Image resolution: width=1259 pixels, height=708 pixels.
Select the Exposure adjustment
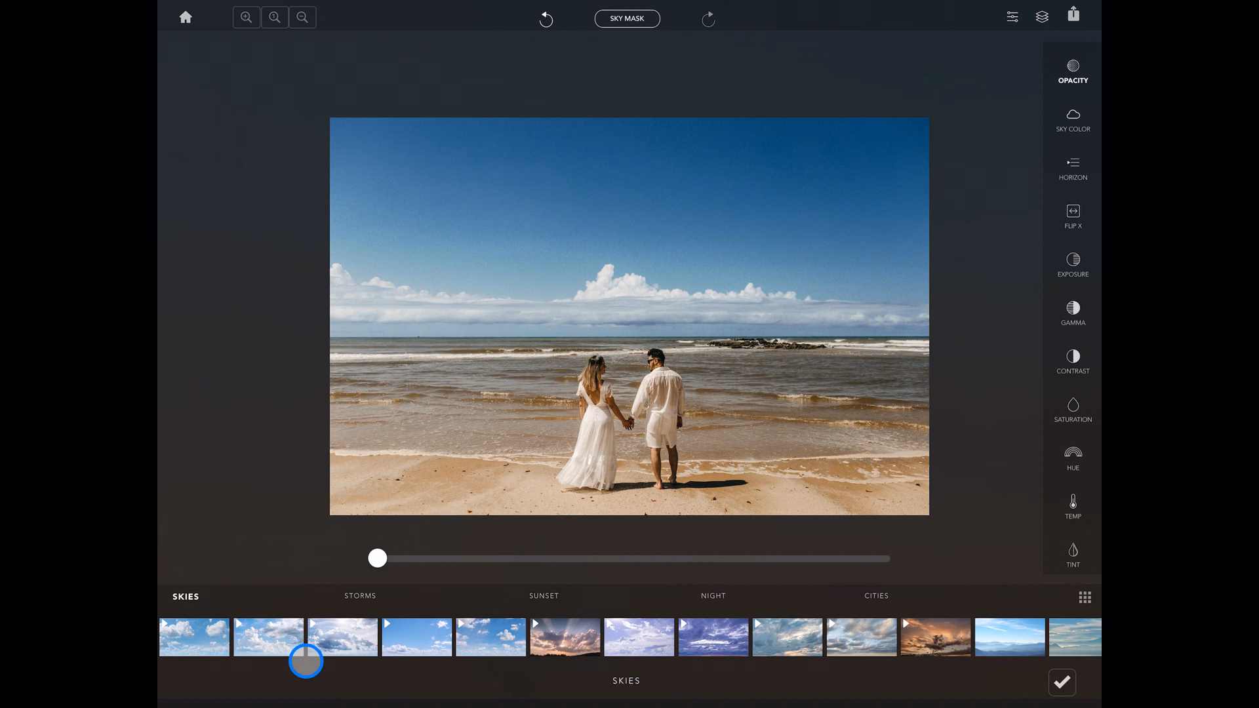pos(1073,265)
